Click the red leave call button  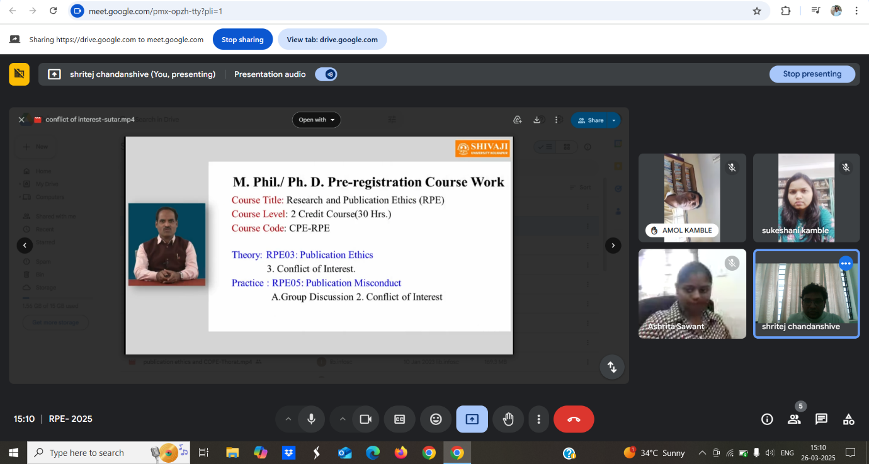(573, 419)
